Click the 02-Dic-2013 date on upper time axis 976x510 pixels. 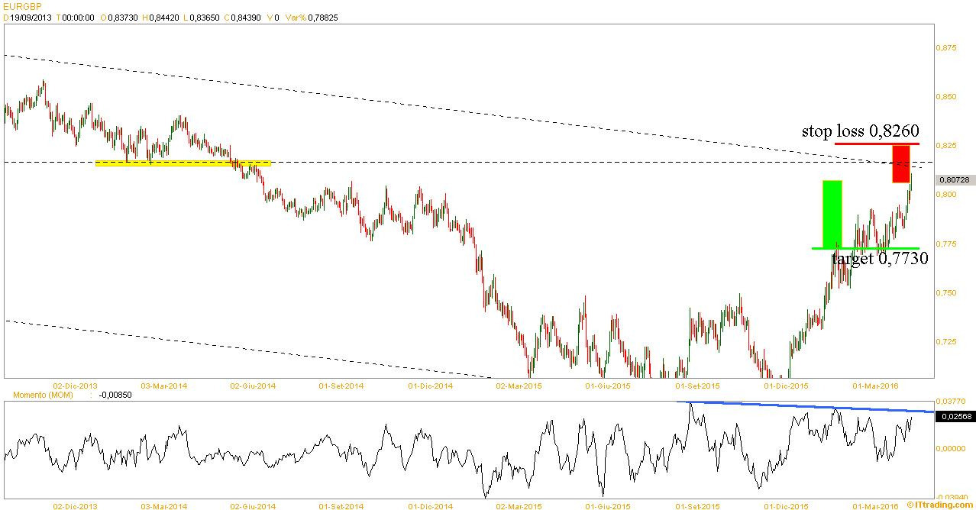[74, 386]
